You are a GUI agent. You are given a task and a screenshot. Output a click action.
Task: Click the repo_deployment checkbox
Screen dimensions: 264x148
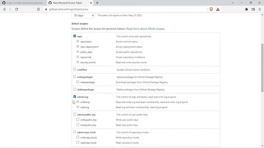point(78,46)
